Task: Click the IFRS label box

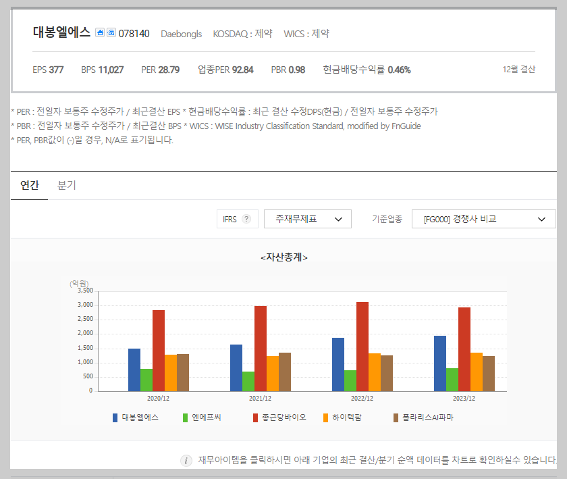Action: point(238,219)
